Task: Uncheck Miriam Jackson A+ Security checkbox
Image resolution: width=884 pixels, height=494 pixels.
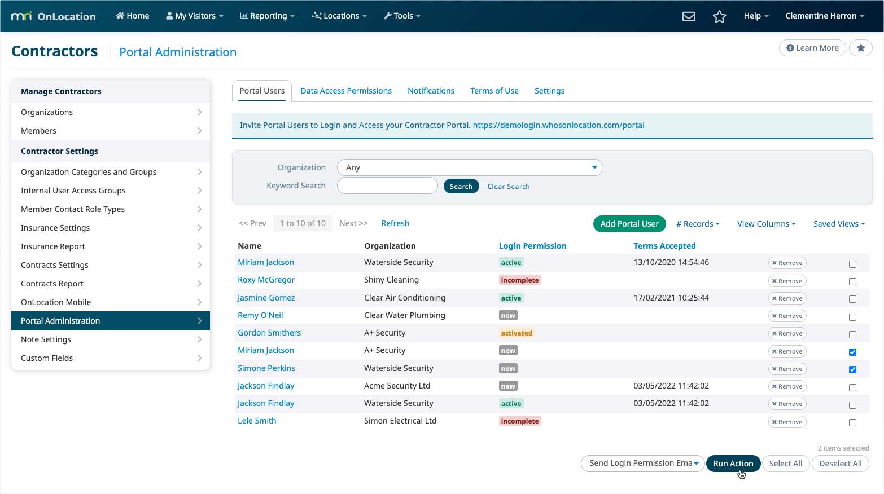Action: coord(852,352)
